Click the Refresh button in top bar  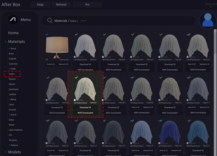[61, 5]
